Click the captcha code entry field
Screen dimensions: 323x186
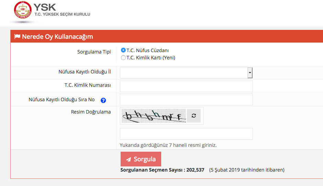[x=186, y=134]
